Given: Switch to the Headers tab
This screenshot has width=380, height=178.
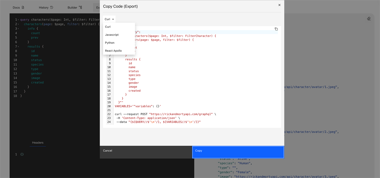Looking at the screenshot, I should (x=38, y=143).
